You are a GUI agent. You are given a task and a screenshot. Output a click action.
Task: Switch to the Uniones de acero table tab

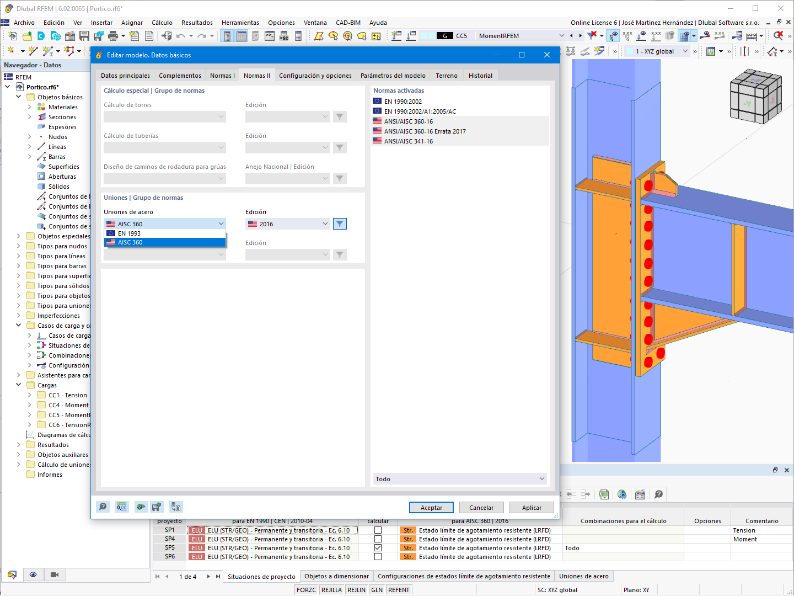click(x=584, y=576)
